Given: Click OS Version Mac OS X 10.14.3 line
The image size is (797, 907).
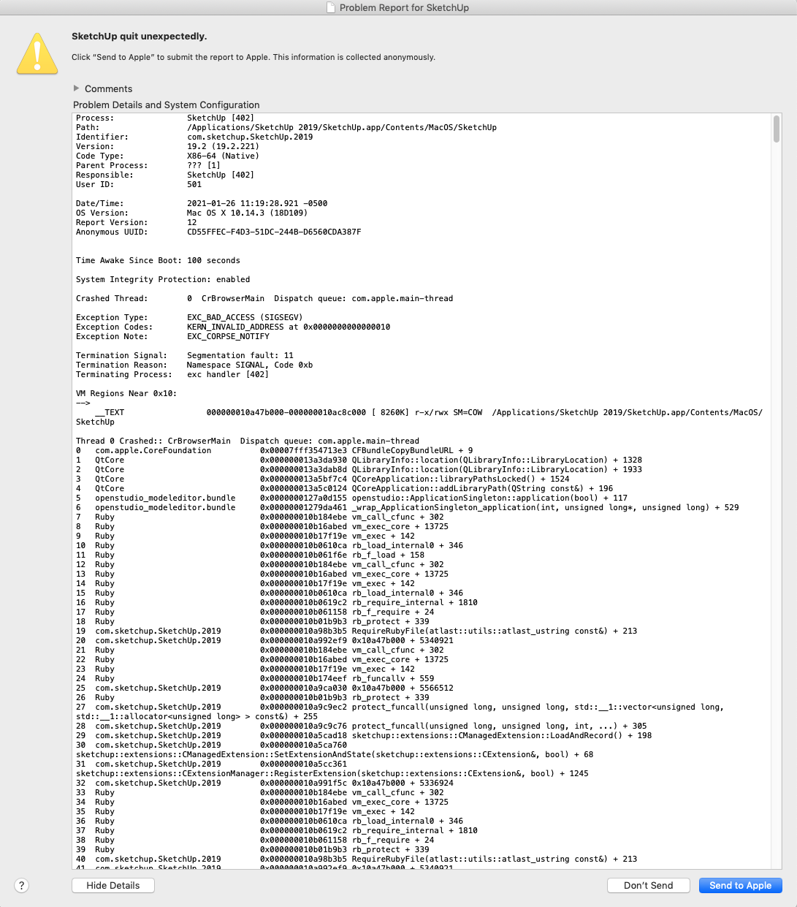Looking at the screenshot, I should [x=191, y=213].
